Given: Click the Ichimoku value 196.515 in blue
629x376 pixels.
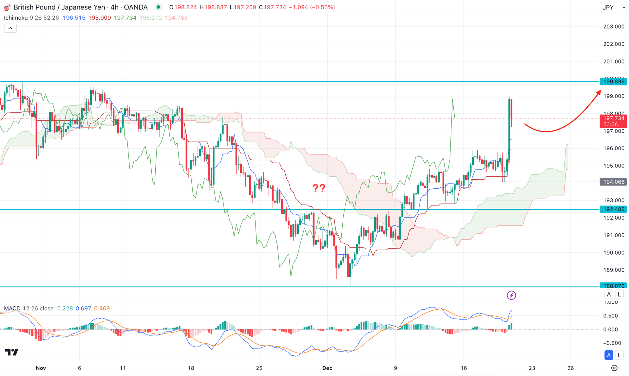Looking at the screenshot, I should 74,18.
